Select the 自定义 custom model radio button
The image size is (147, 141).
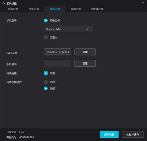46,38
